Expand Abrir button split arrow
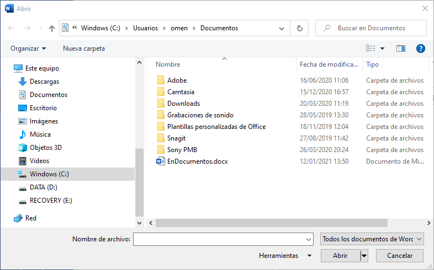Screen dimensions: 434x270 (x=364, y=256)
